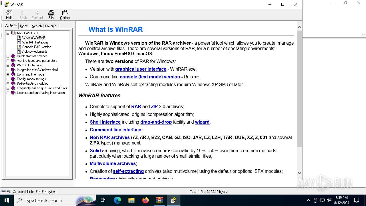366x206 pixels.
Task: Expand Quick start for novices node
Action: pos(8,56)
